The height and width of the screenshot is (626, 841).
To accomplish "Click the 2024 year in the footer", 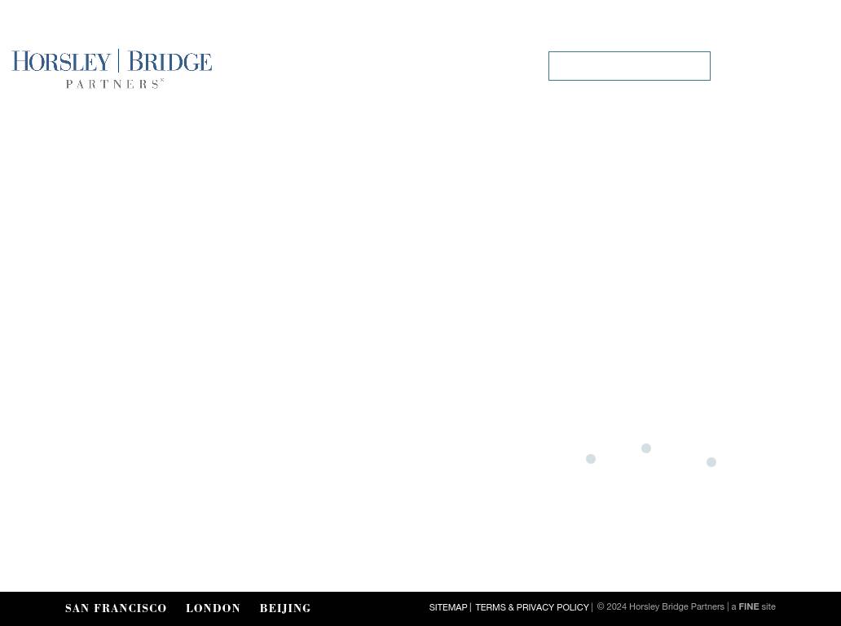I will point(617,607).
